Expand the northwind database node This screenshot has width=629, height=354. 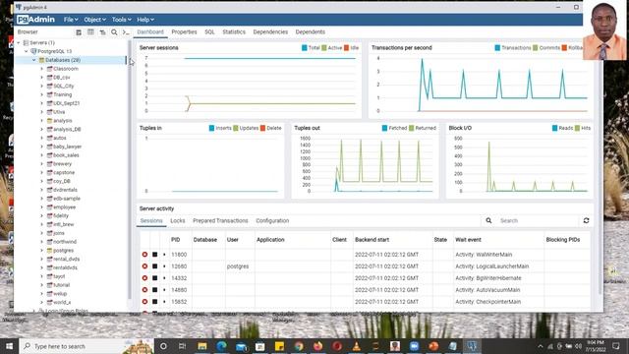[x=41, y=242]
